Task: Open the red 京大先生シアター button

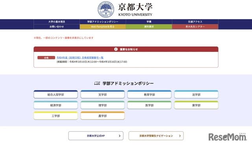Action: (x=195, y=27)
